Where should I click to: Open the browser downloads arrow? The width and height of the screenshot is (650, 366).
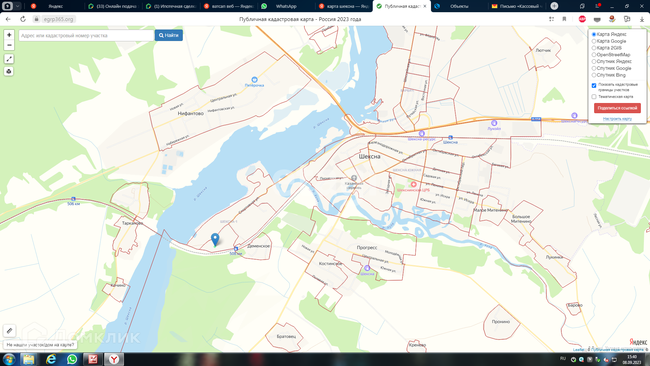coord(642,19)
